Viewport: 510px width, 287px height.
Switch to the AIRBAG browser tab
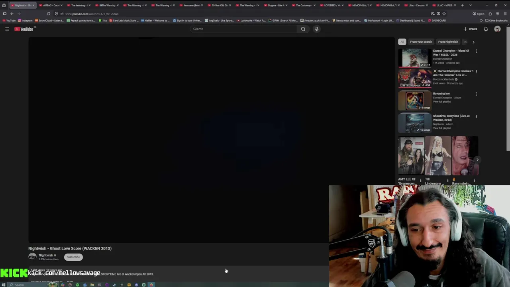point(51,5)
